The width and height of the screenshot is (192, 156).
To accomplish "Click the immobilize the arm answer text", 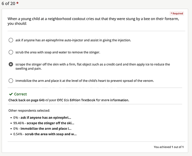I will click(x=84, y=81).
